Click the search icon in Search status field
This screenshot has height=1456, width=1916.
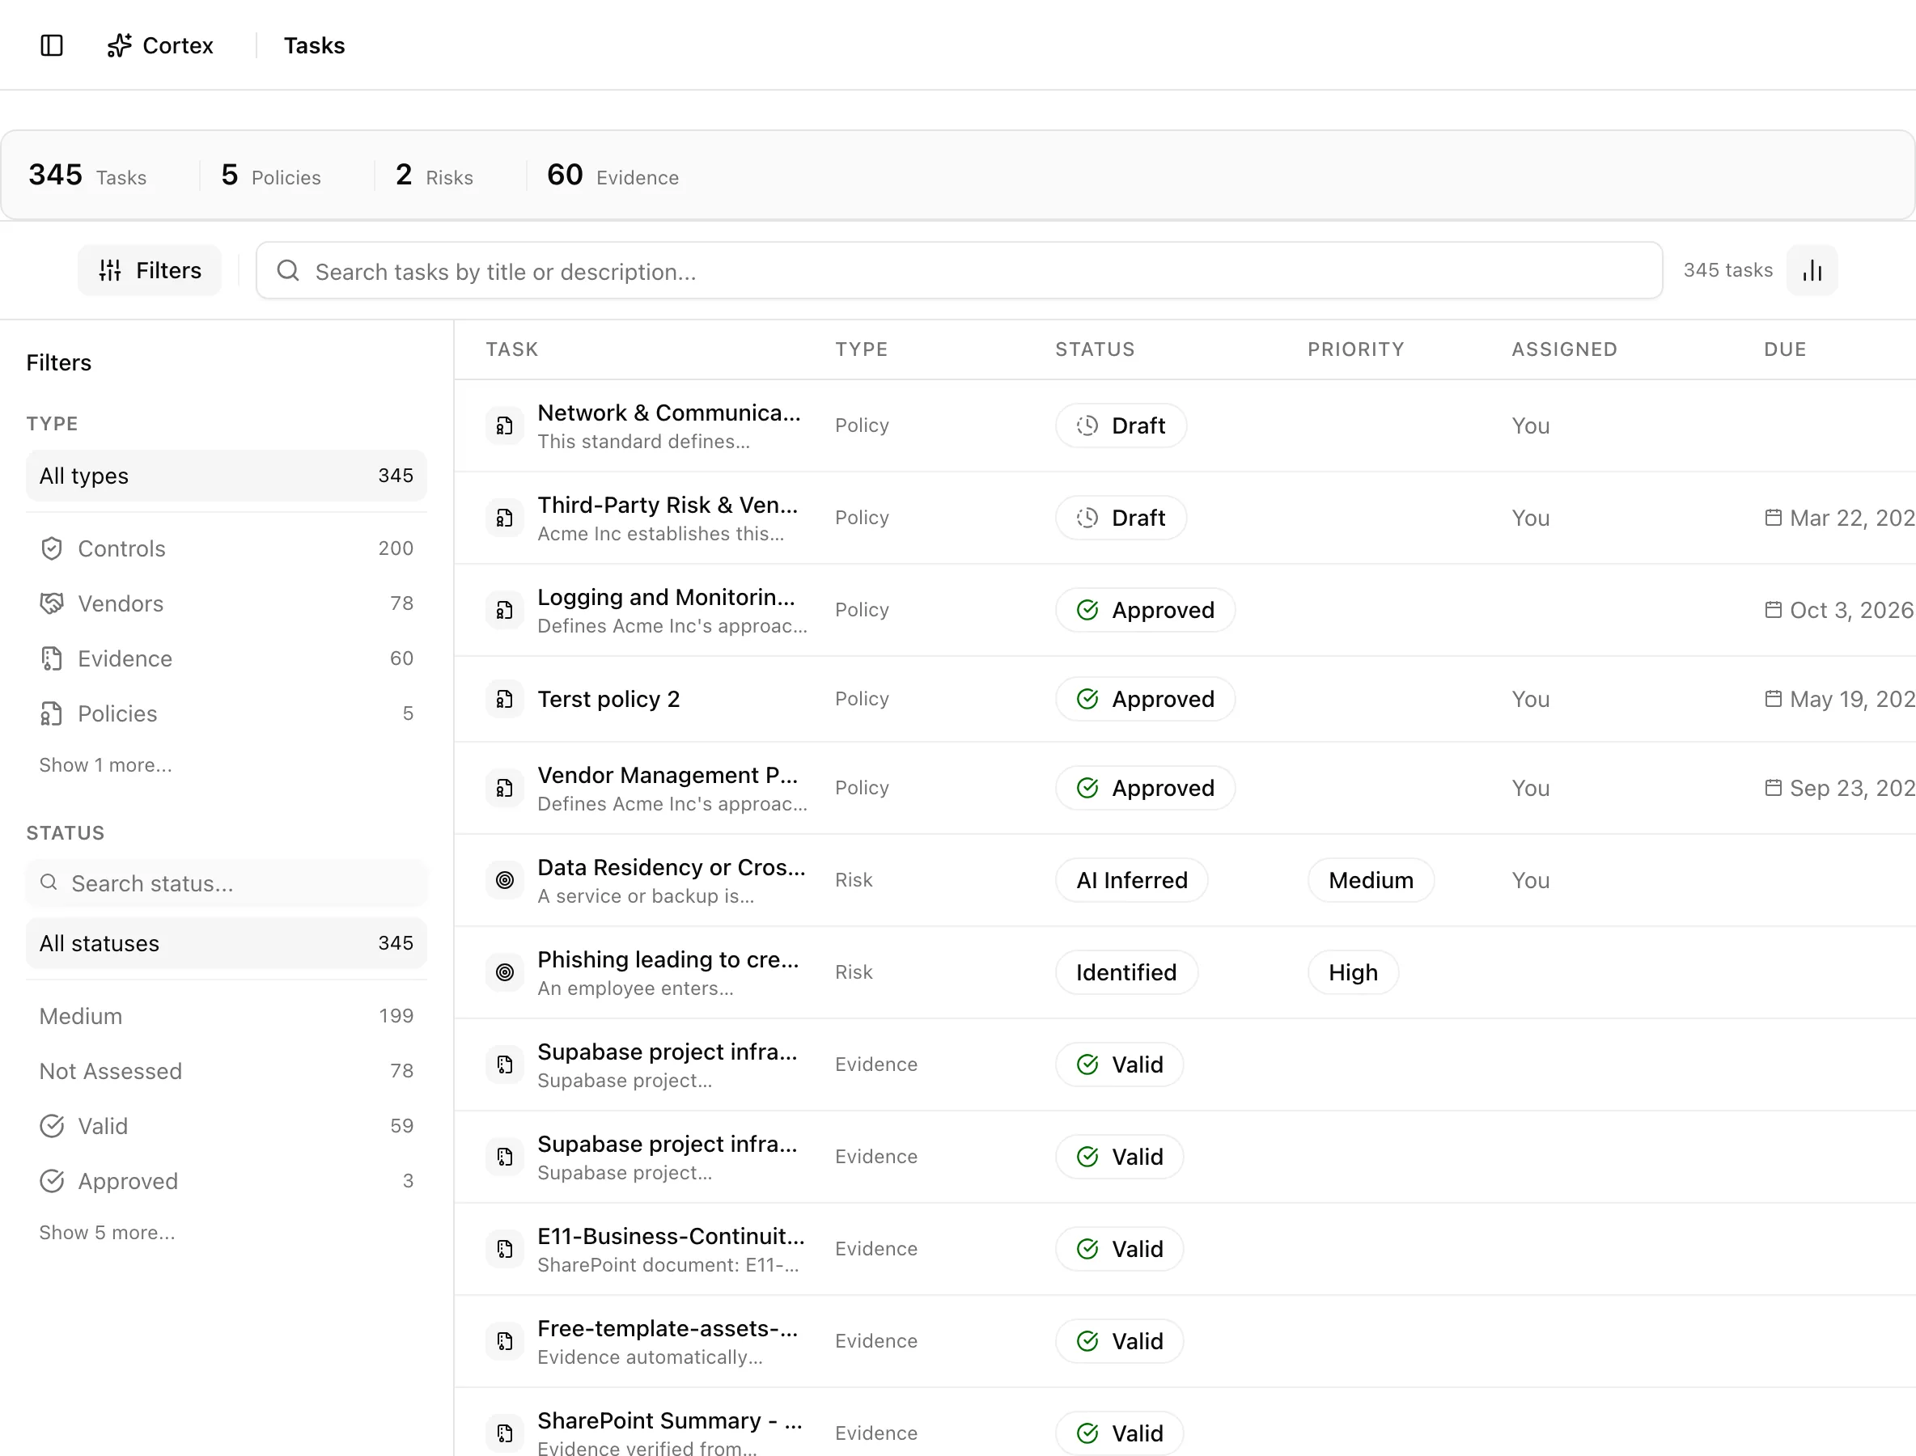tap(49, 882)
